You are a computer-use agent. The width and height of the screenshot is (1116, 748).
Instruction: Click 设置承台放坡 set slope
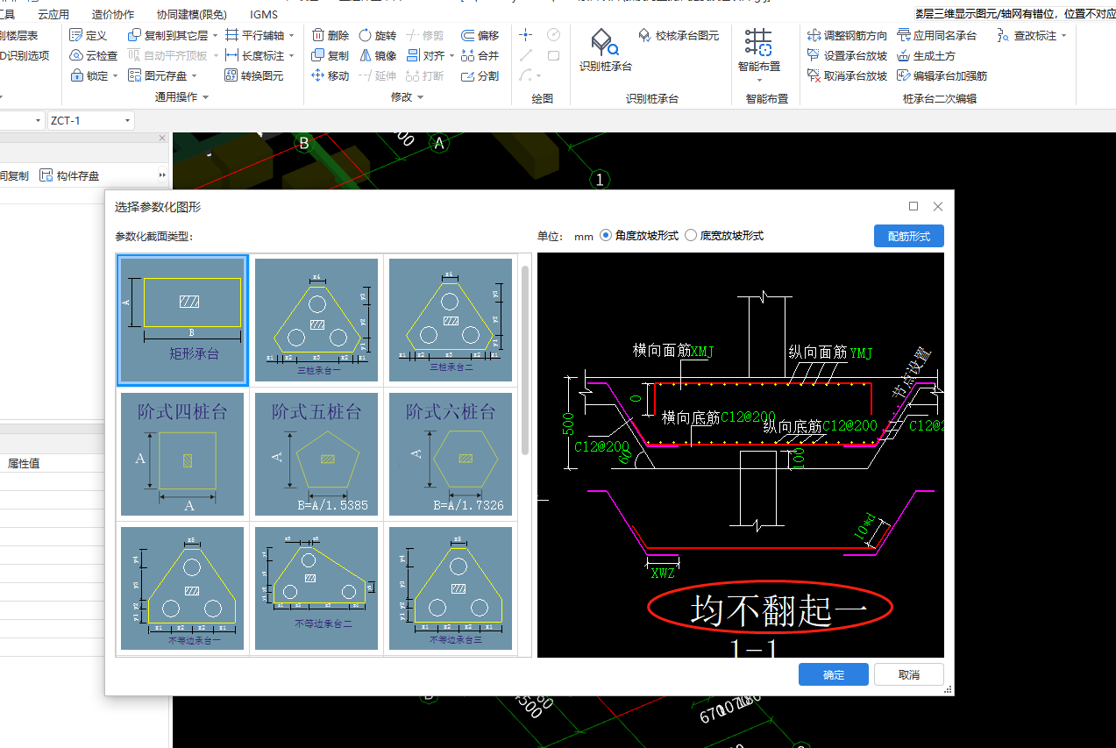point(847,55)
